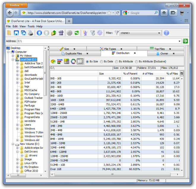Open the Filter <none> dropdown

[140, 33]
